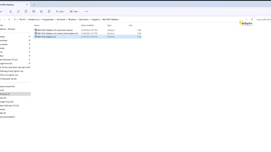Image resolution: width=271 pixels, height=152 pixels.
Task: Open the View dropdown menu
Action: pyautogui.click(x=75, y=11)
